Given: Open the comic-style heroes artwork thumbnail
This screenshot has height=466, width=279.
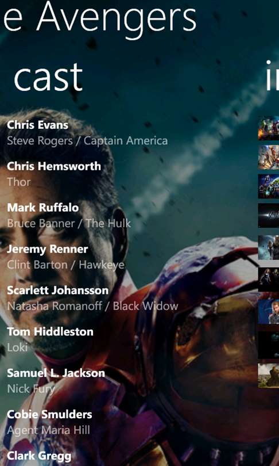Looking at the screenshot, I should [x=268, y=157].
